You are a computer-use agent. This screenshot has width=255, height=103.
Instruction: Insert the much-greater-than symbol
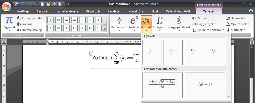pyautogui.click(x=90, y=28)
